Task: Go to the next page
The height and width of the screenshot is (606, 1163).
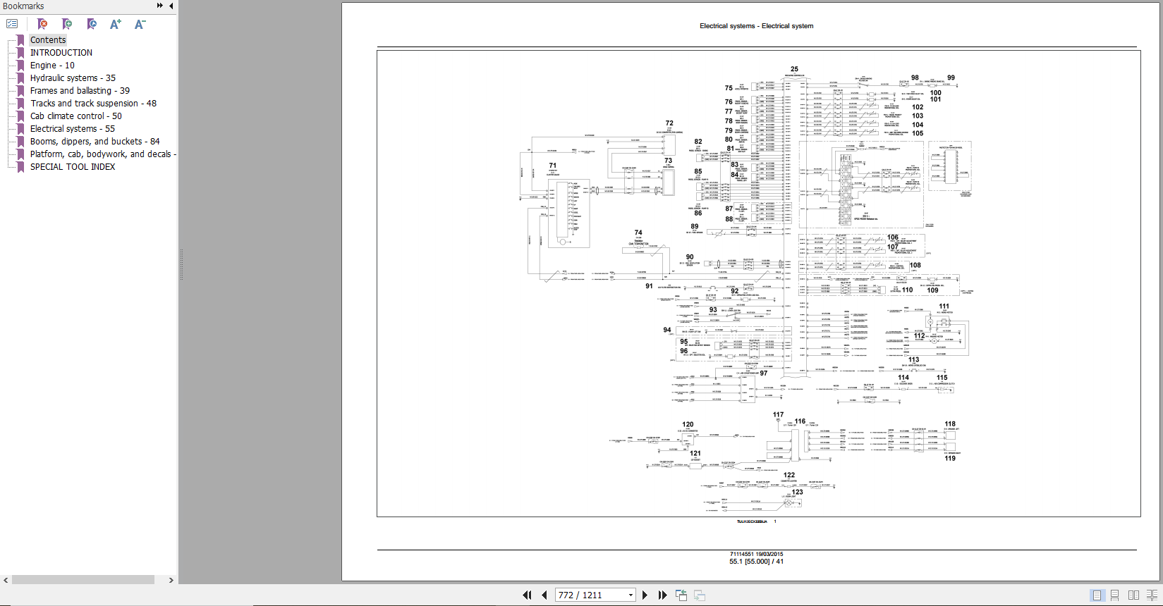Action: point(645,595)
